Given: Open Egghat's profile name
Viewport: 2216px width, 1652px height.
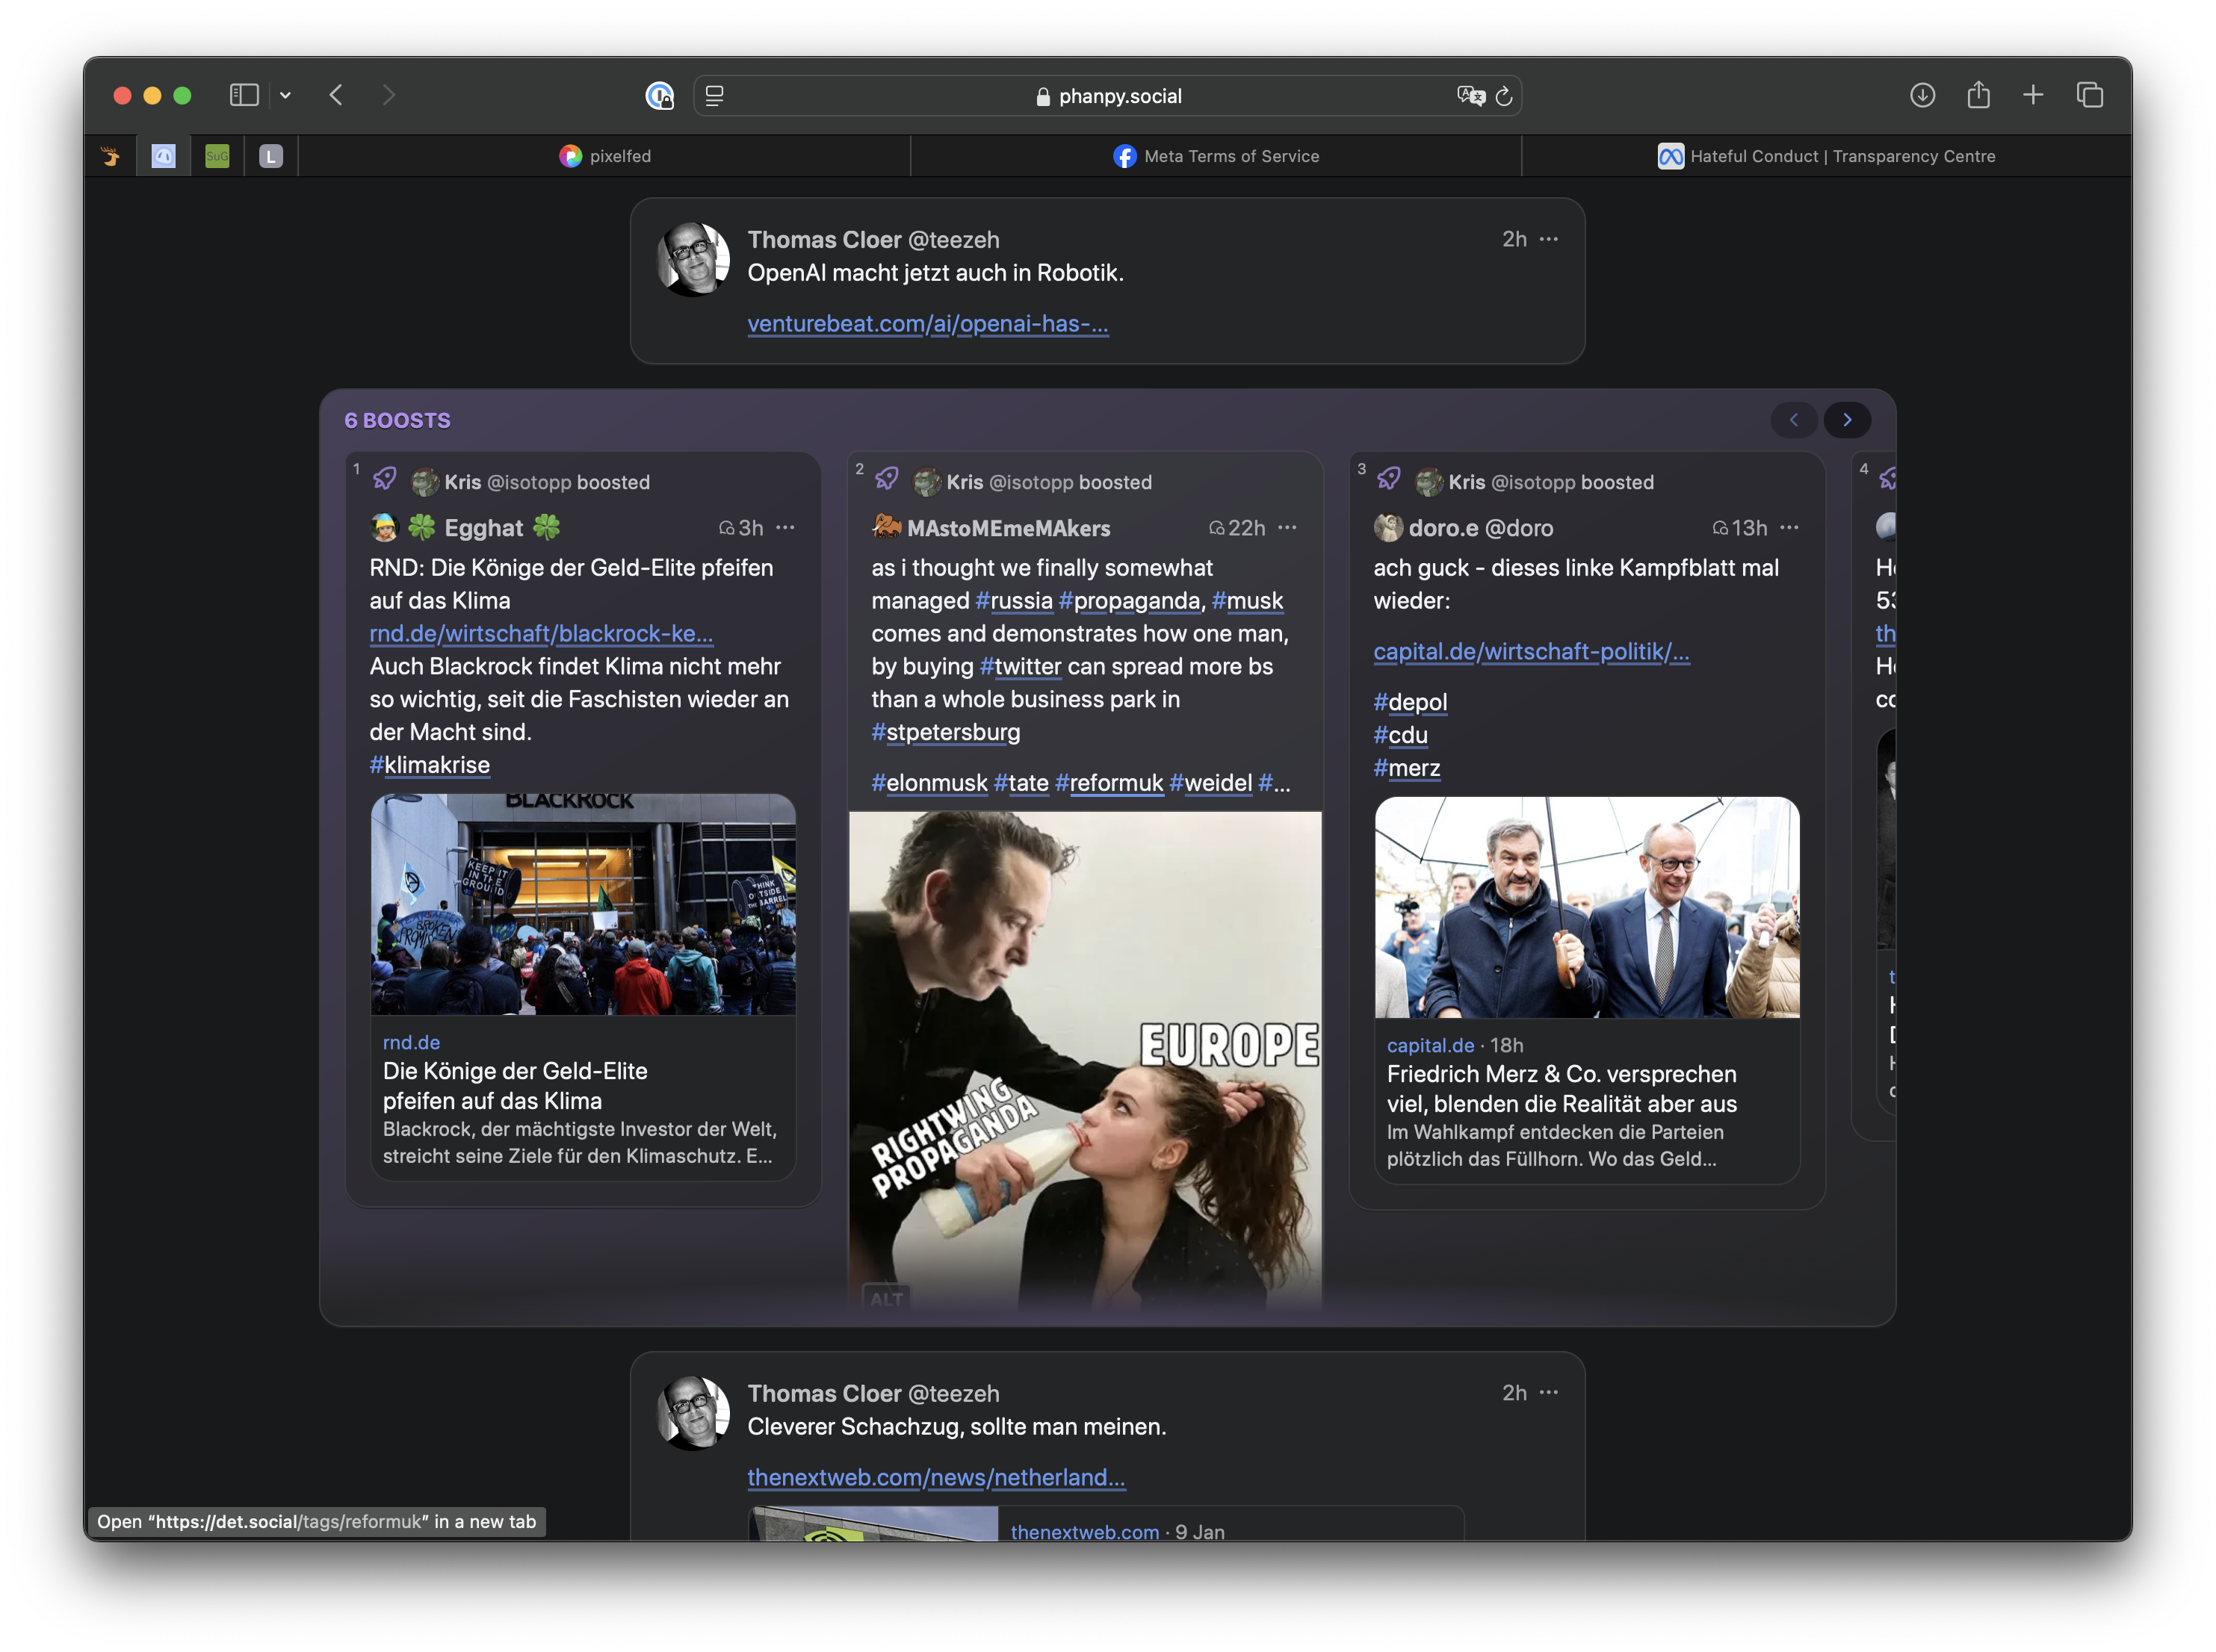Looking at the screenshot, I should point(483,528).
